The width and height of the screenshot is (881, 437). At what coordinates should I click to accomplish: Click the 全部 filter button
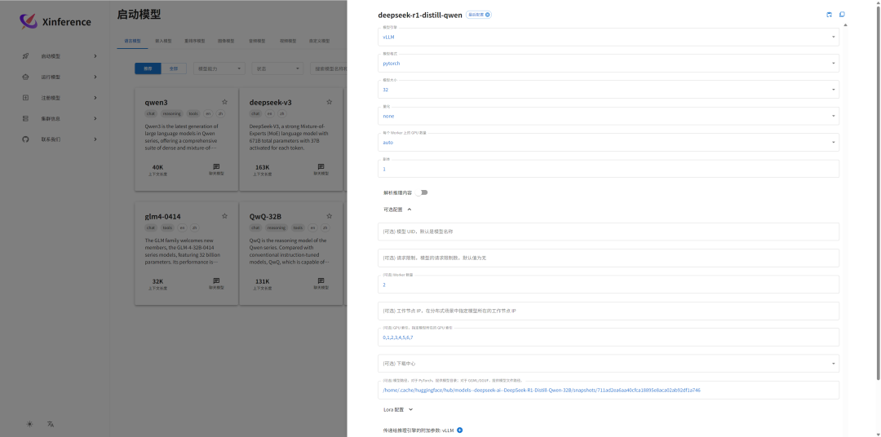tap(175, 68)
